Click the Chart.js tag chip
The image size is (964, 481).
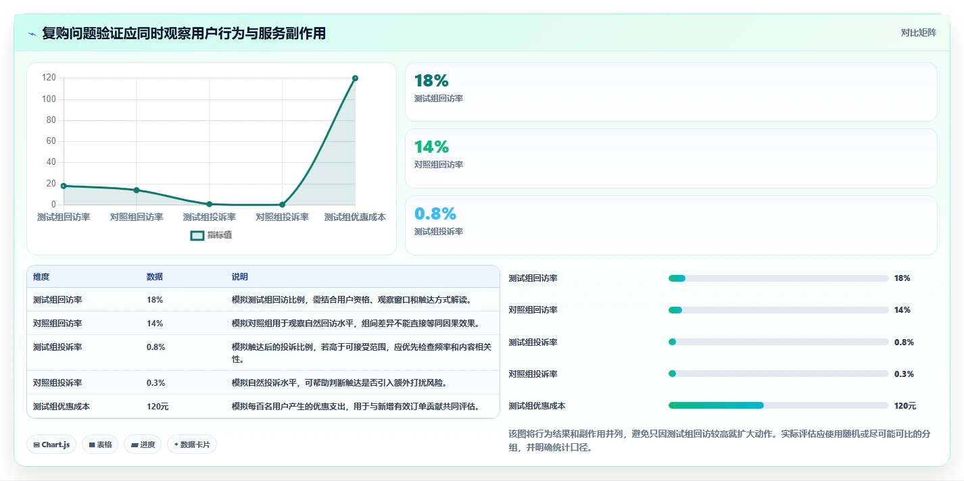[51, 445]
